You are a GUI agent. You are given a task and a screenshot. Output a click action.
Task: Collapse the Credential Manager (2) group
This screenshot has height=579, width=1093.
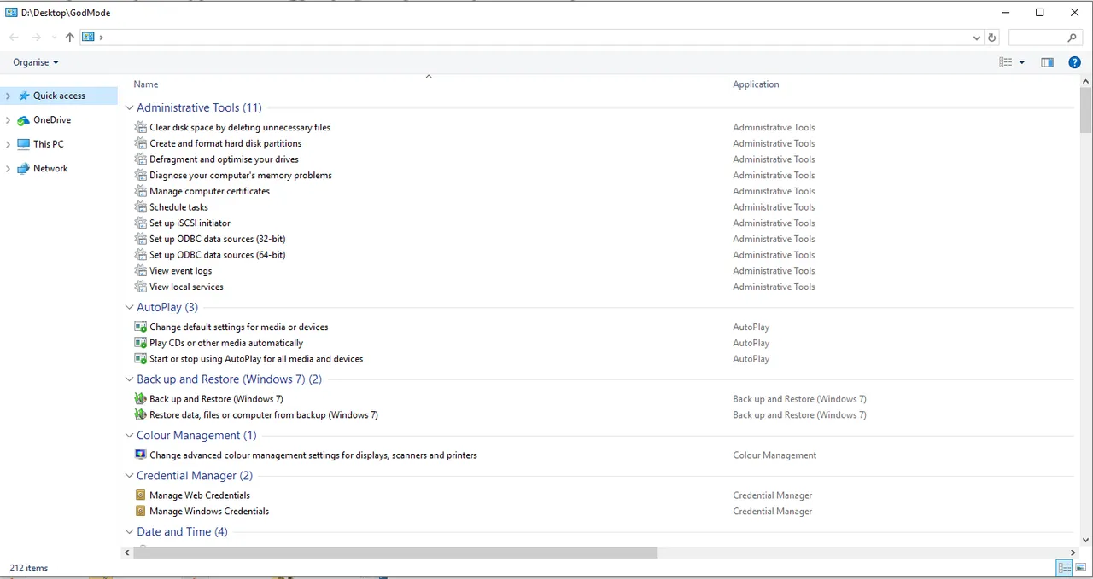pos(130,475)
